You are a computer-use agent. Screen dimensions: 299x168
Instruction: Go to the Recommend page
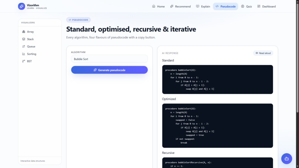[180, 6]
